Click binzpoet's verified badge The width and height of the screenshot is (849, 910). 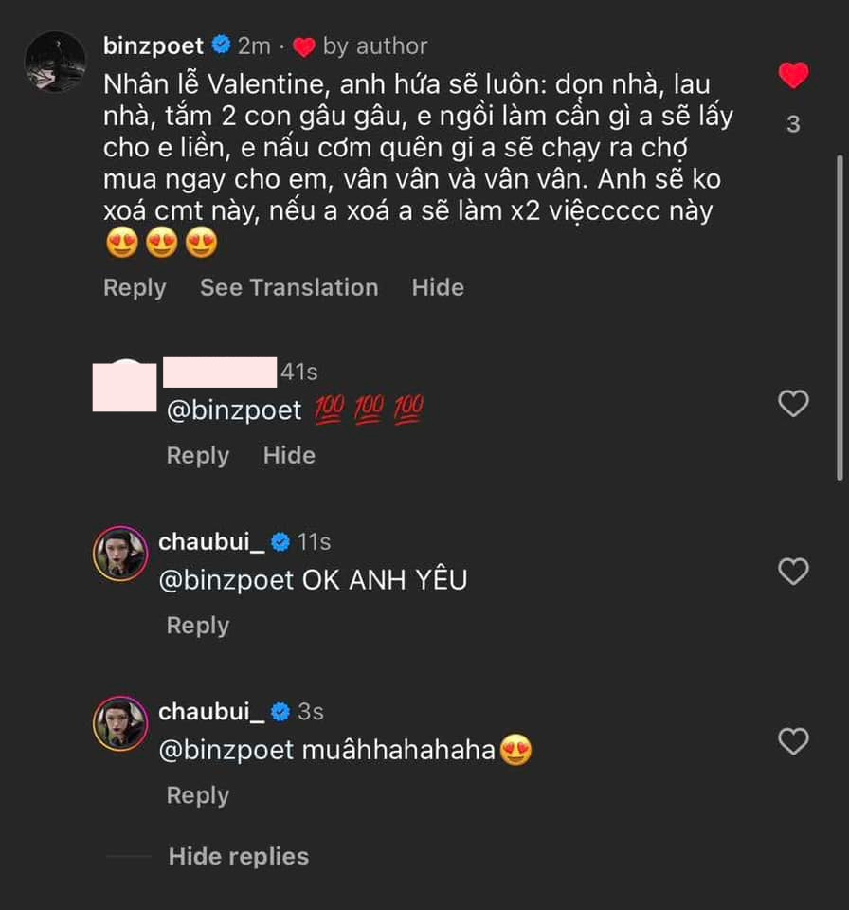tap(222, 45)
